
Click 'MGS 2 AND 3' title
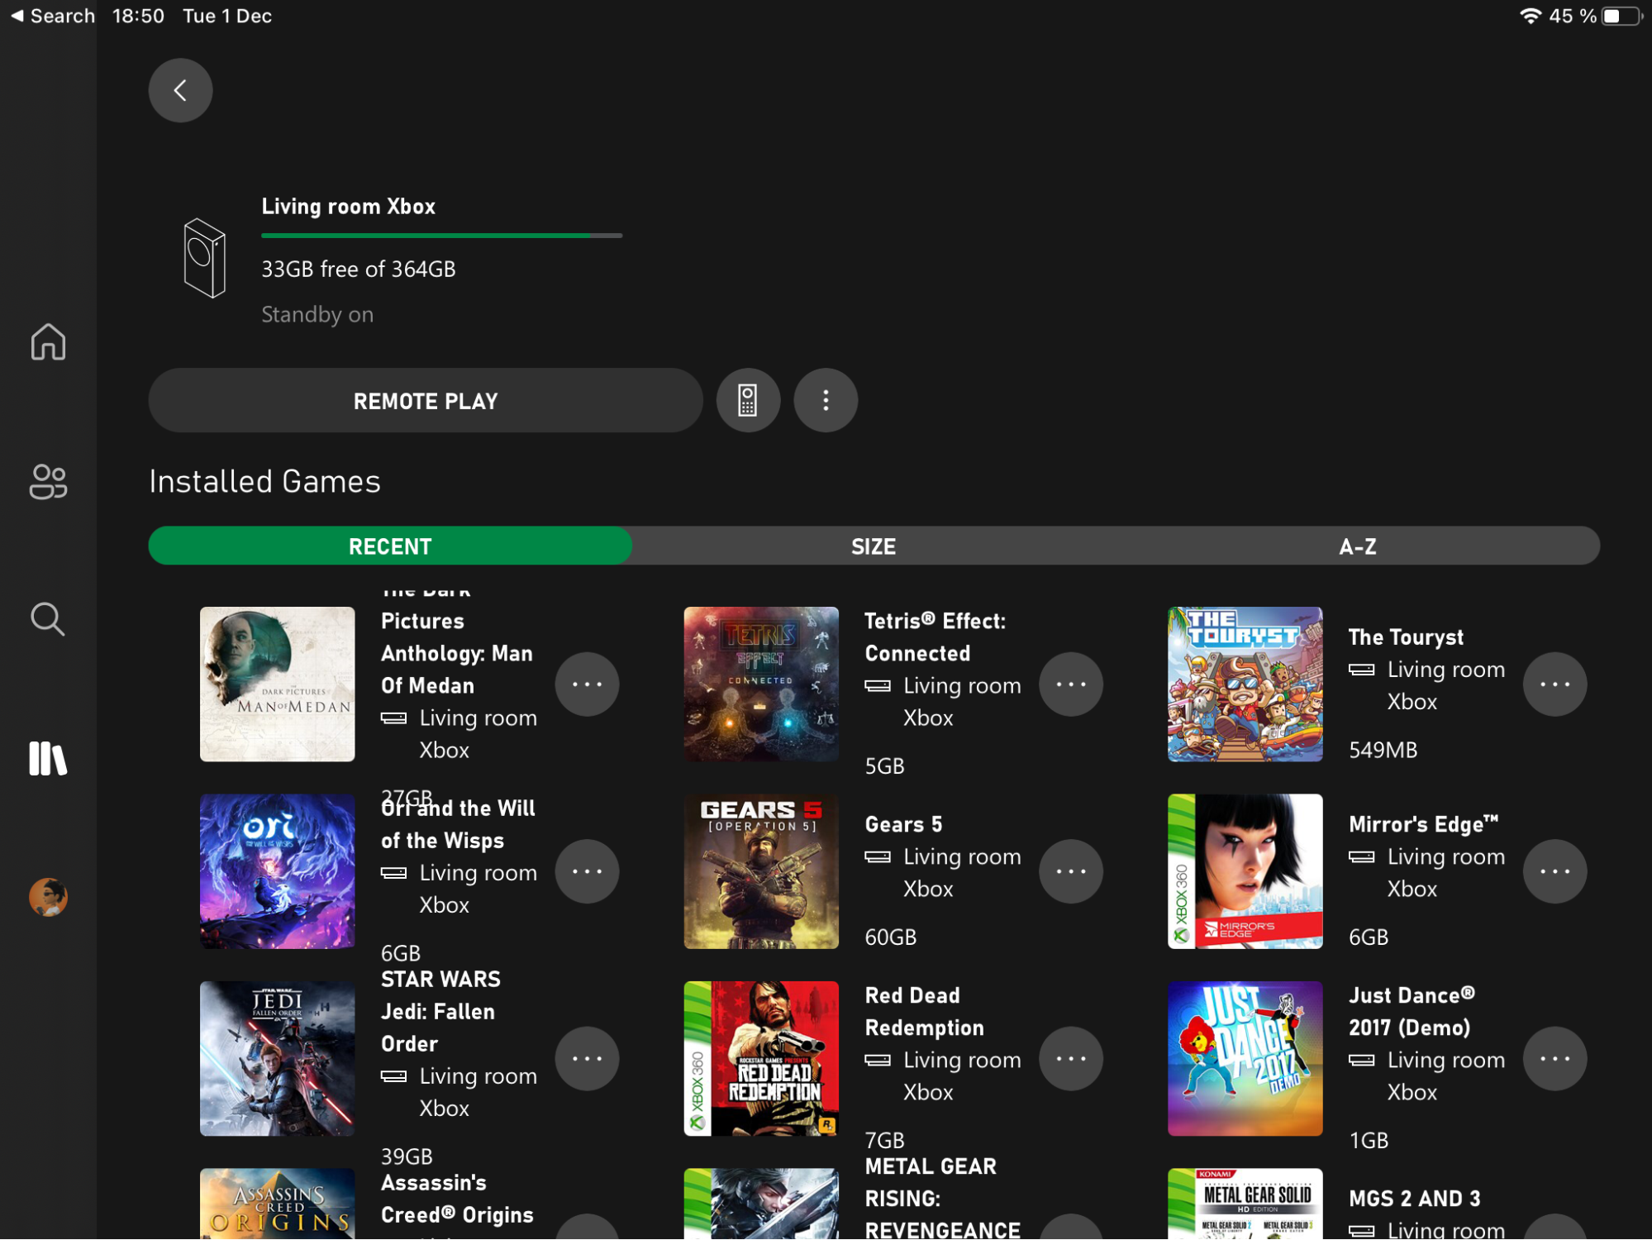pyautogui.click(x=1415, y=1199)
